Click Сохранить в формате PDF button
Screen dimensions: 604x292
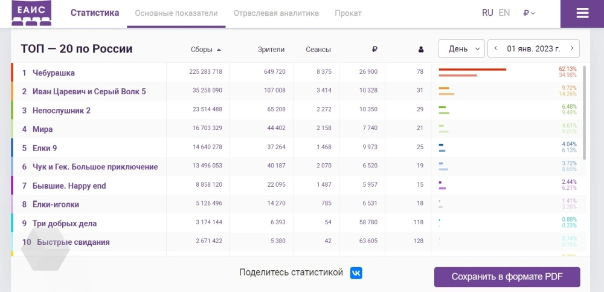pos(507,277)
